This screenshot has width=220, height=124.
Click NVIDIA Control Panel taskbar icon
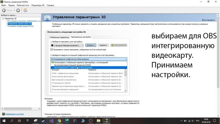click(106, 121)
